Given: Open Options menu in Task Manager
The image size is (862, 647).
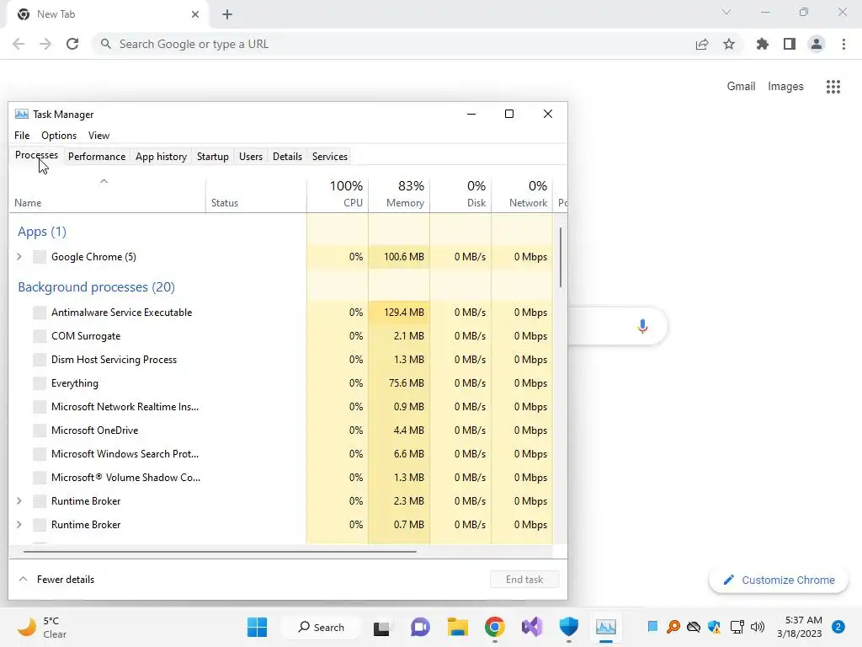Looking at the screenshot, I should [59, 136].
